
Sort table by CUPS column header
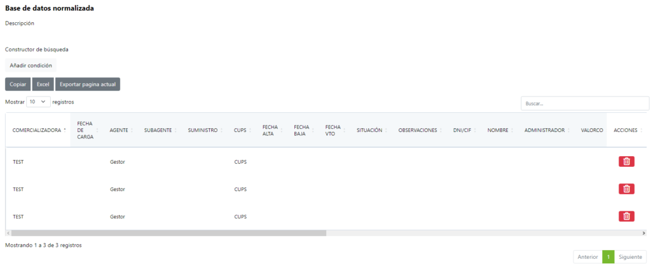[240, 130]
